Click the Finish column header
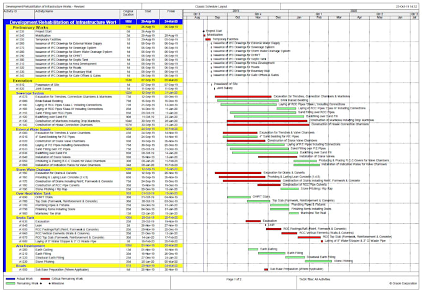The image size is (422, 292). (171, 14)
